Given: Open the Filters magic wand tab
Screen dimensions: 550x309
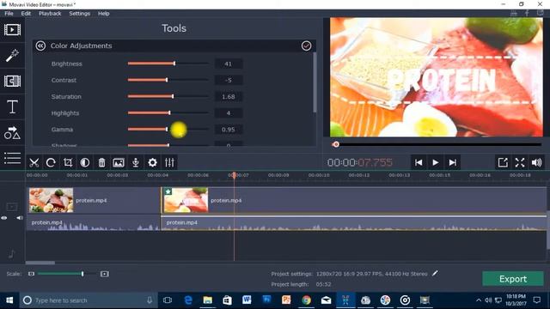Looking at the screenshot, I should tap(12, 55).
